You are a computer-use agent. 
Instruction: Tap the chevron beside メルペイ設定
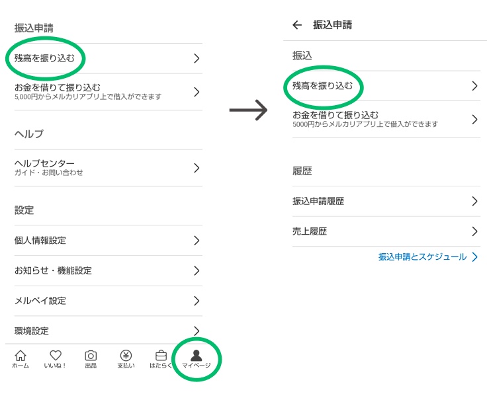(x=197, y=301)
